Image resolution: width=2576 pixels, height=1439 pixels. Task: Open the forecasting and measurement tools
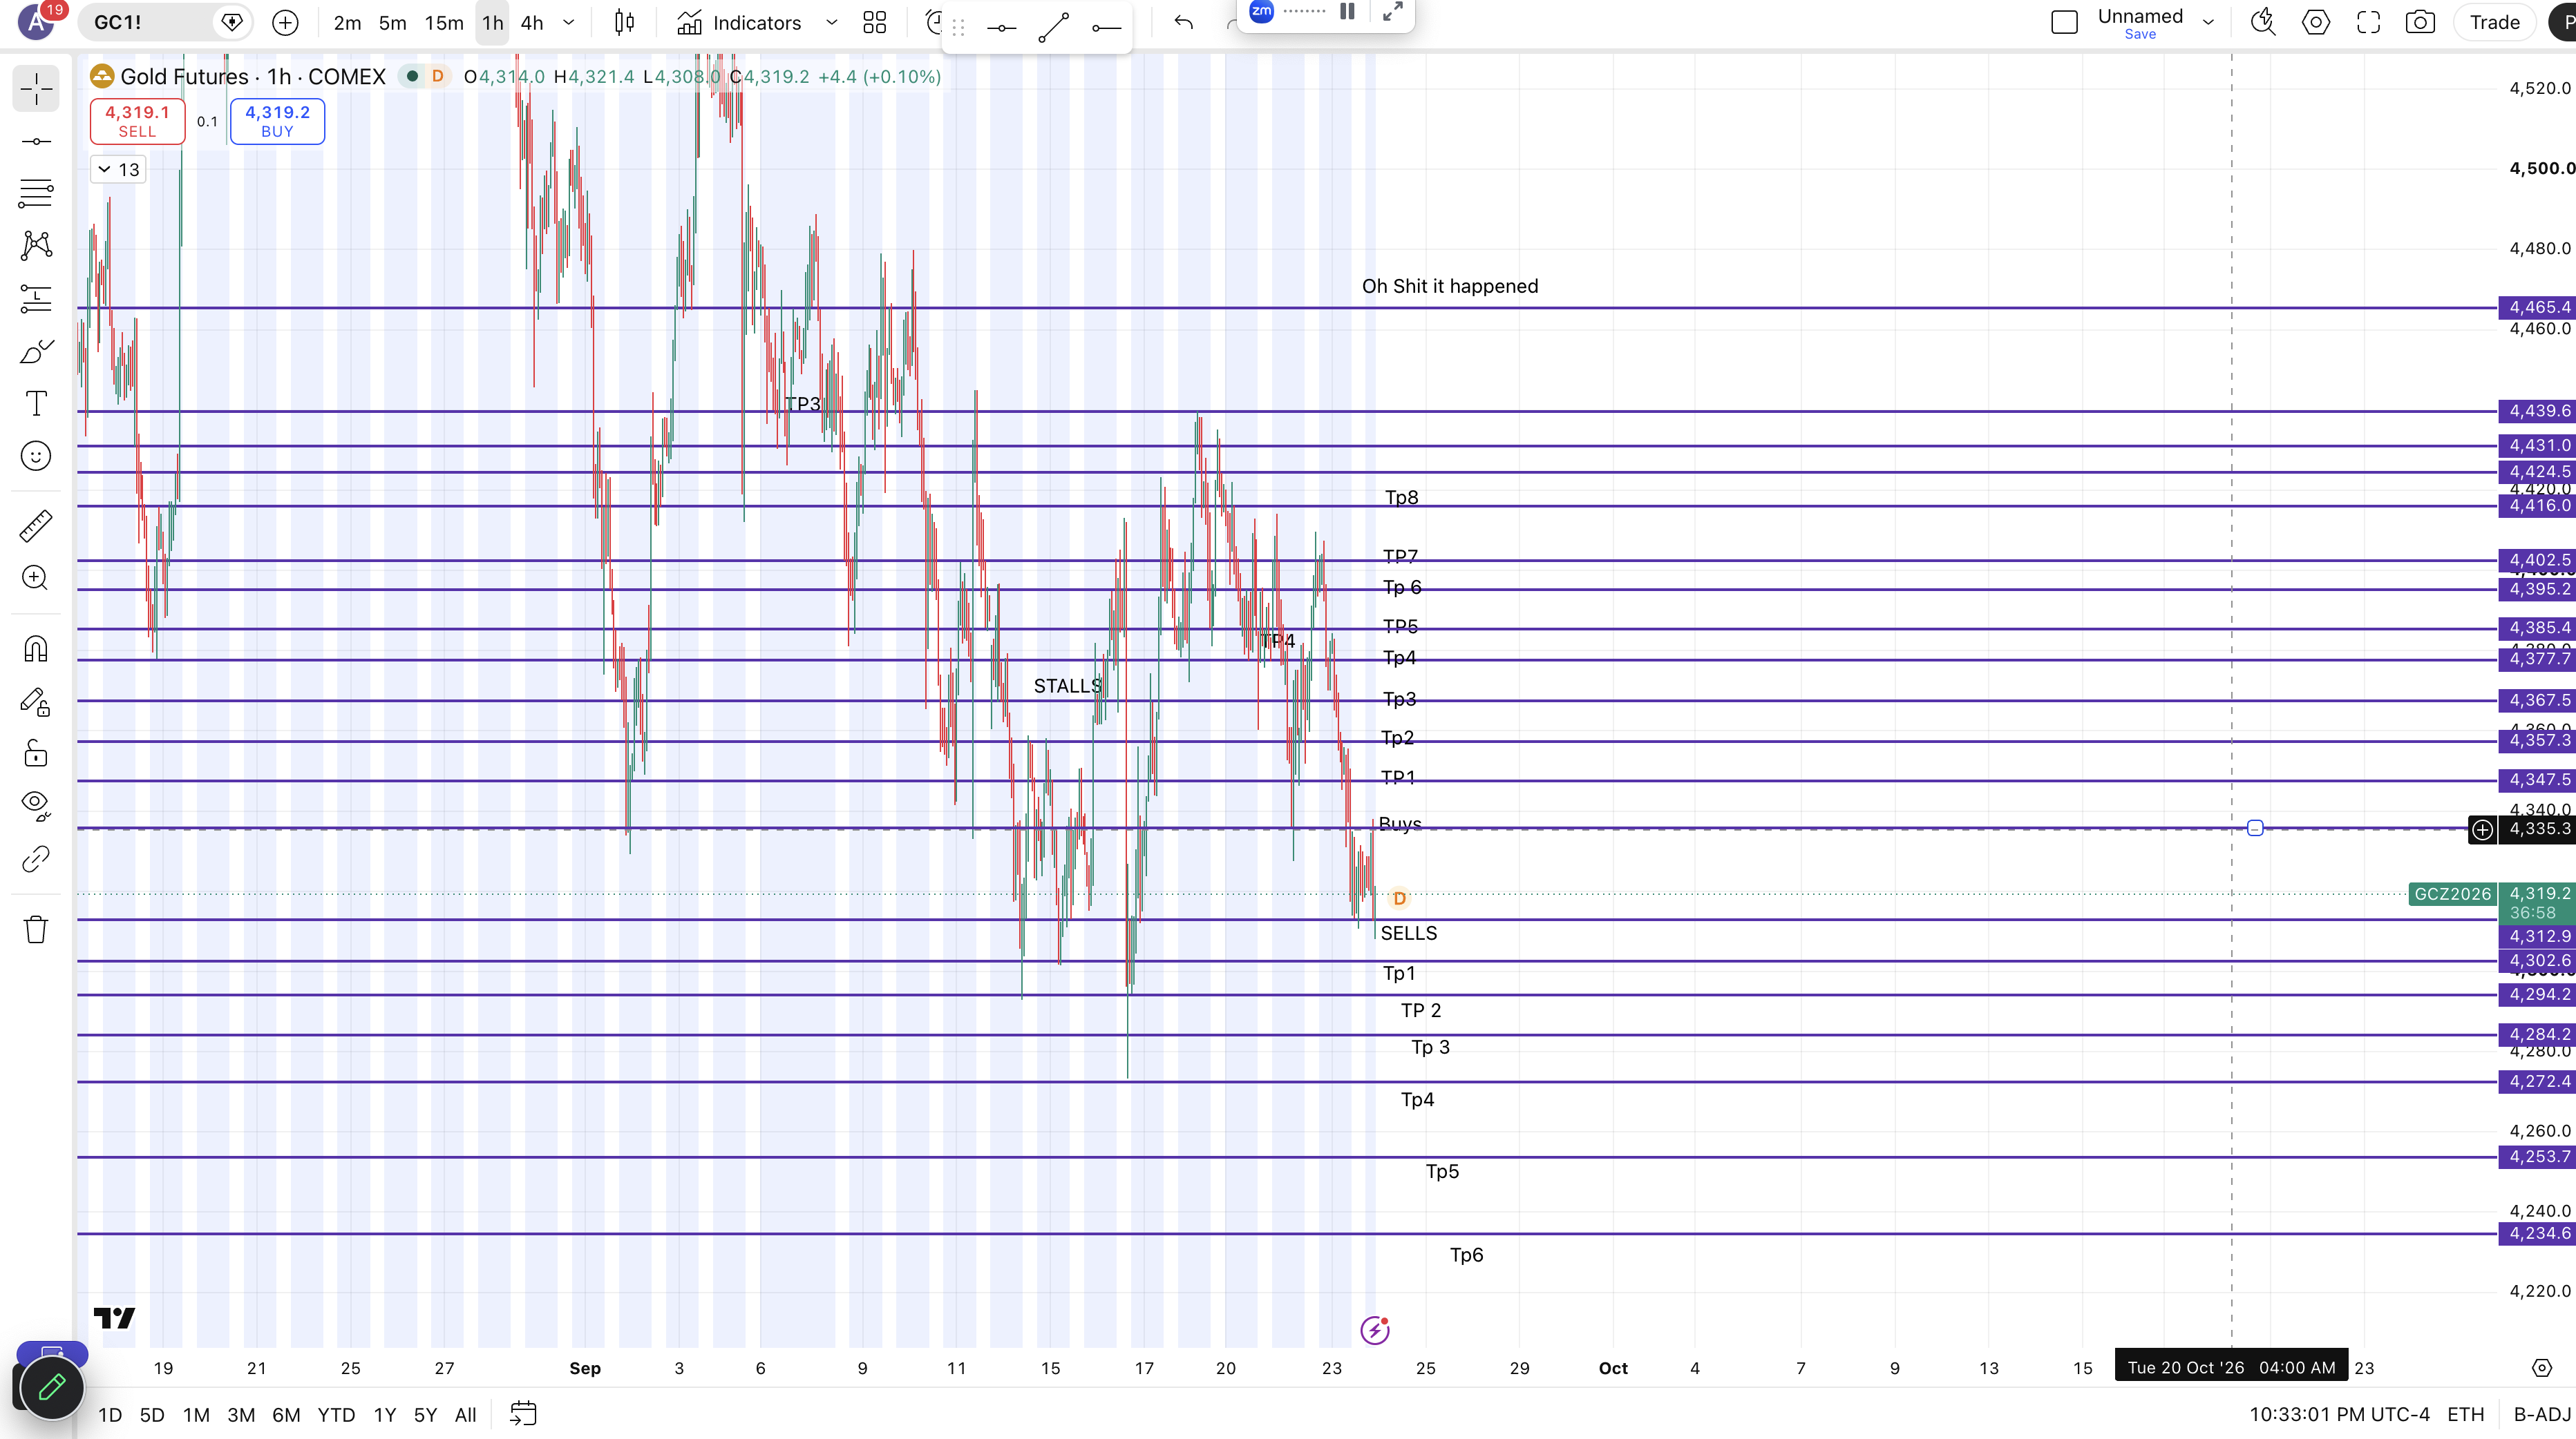[x=36, y=298]
